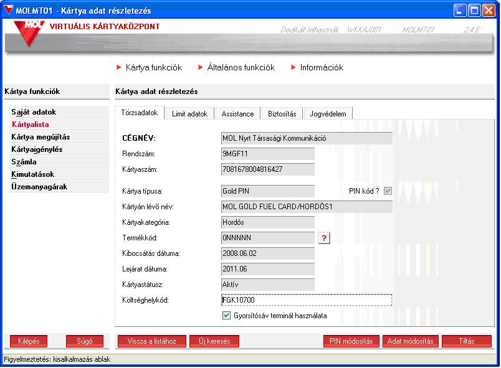Minimize the MOLMT01 window
Image resolution: width=501 pixels, height=368 pixels.
[x=459, y=10]
